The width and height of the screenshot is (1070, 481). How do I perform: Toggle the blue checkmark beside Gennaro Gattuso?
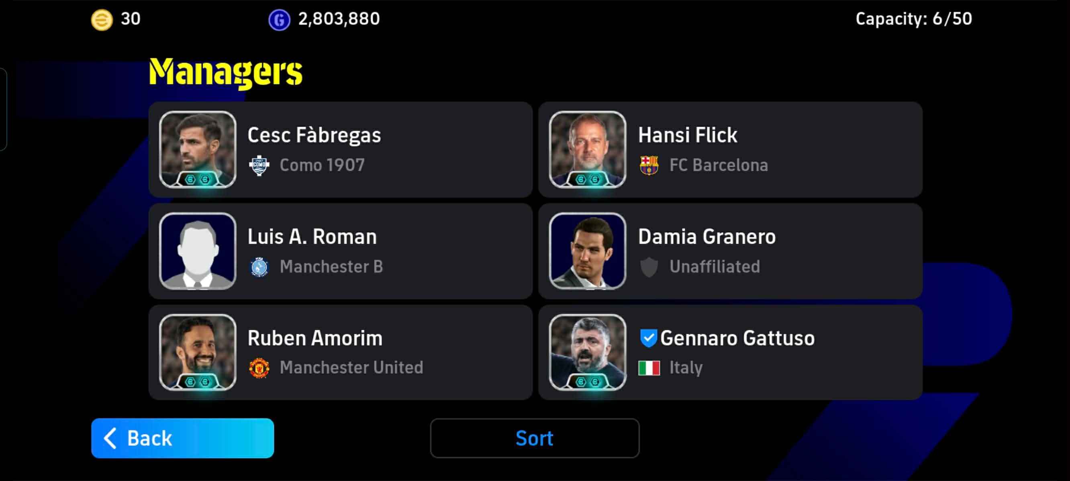tap(648, 338)
